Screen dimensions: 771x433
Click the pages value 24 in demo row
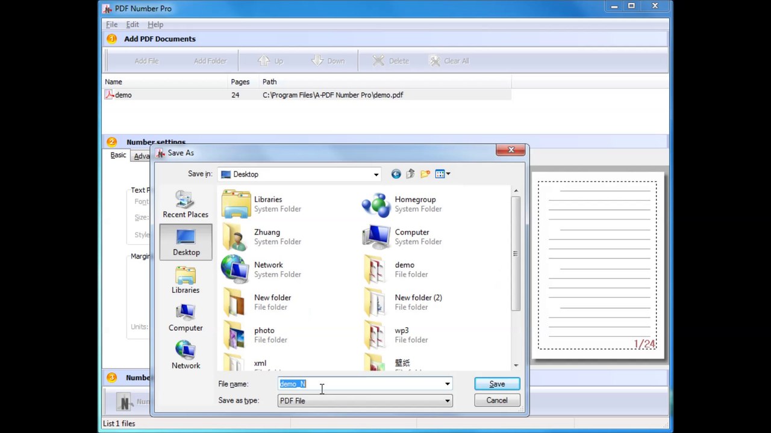[235, 95]
